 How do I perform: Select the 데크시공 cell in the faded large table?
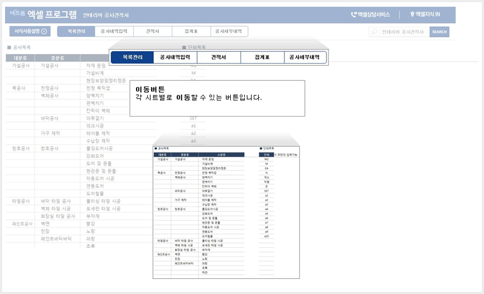(95, 126)
